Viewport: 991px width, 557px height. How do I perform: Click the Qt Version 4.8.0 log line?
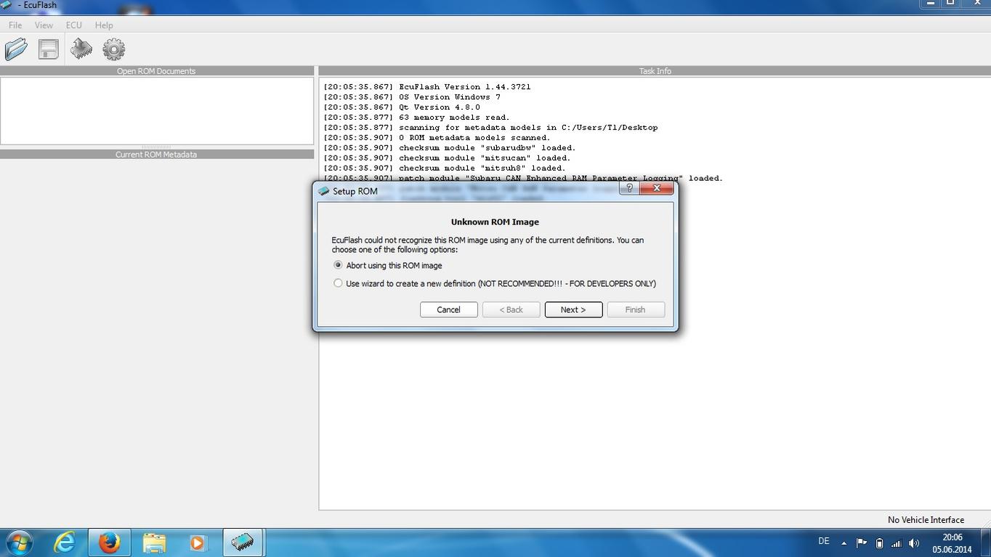(402, 107)
